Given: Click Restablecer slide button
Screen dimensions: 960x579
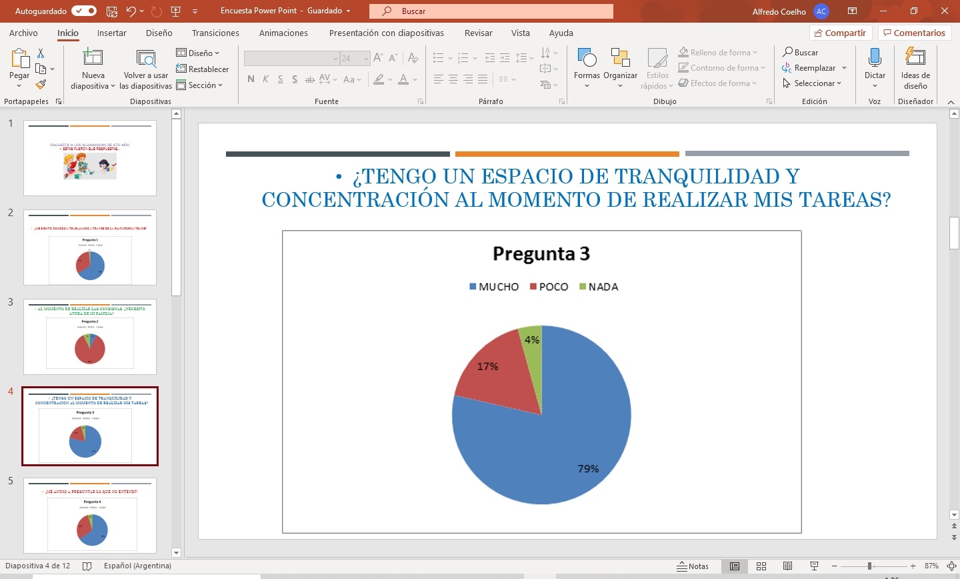Looking at the screenshot, I should click(203, 69).
